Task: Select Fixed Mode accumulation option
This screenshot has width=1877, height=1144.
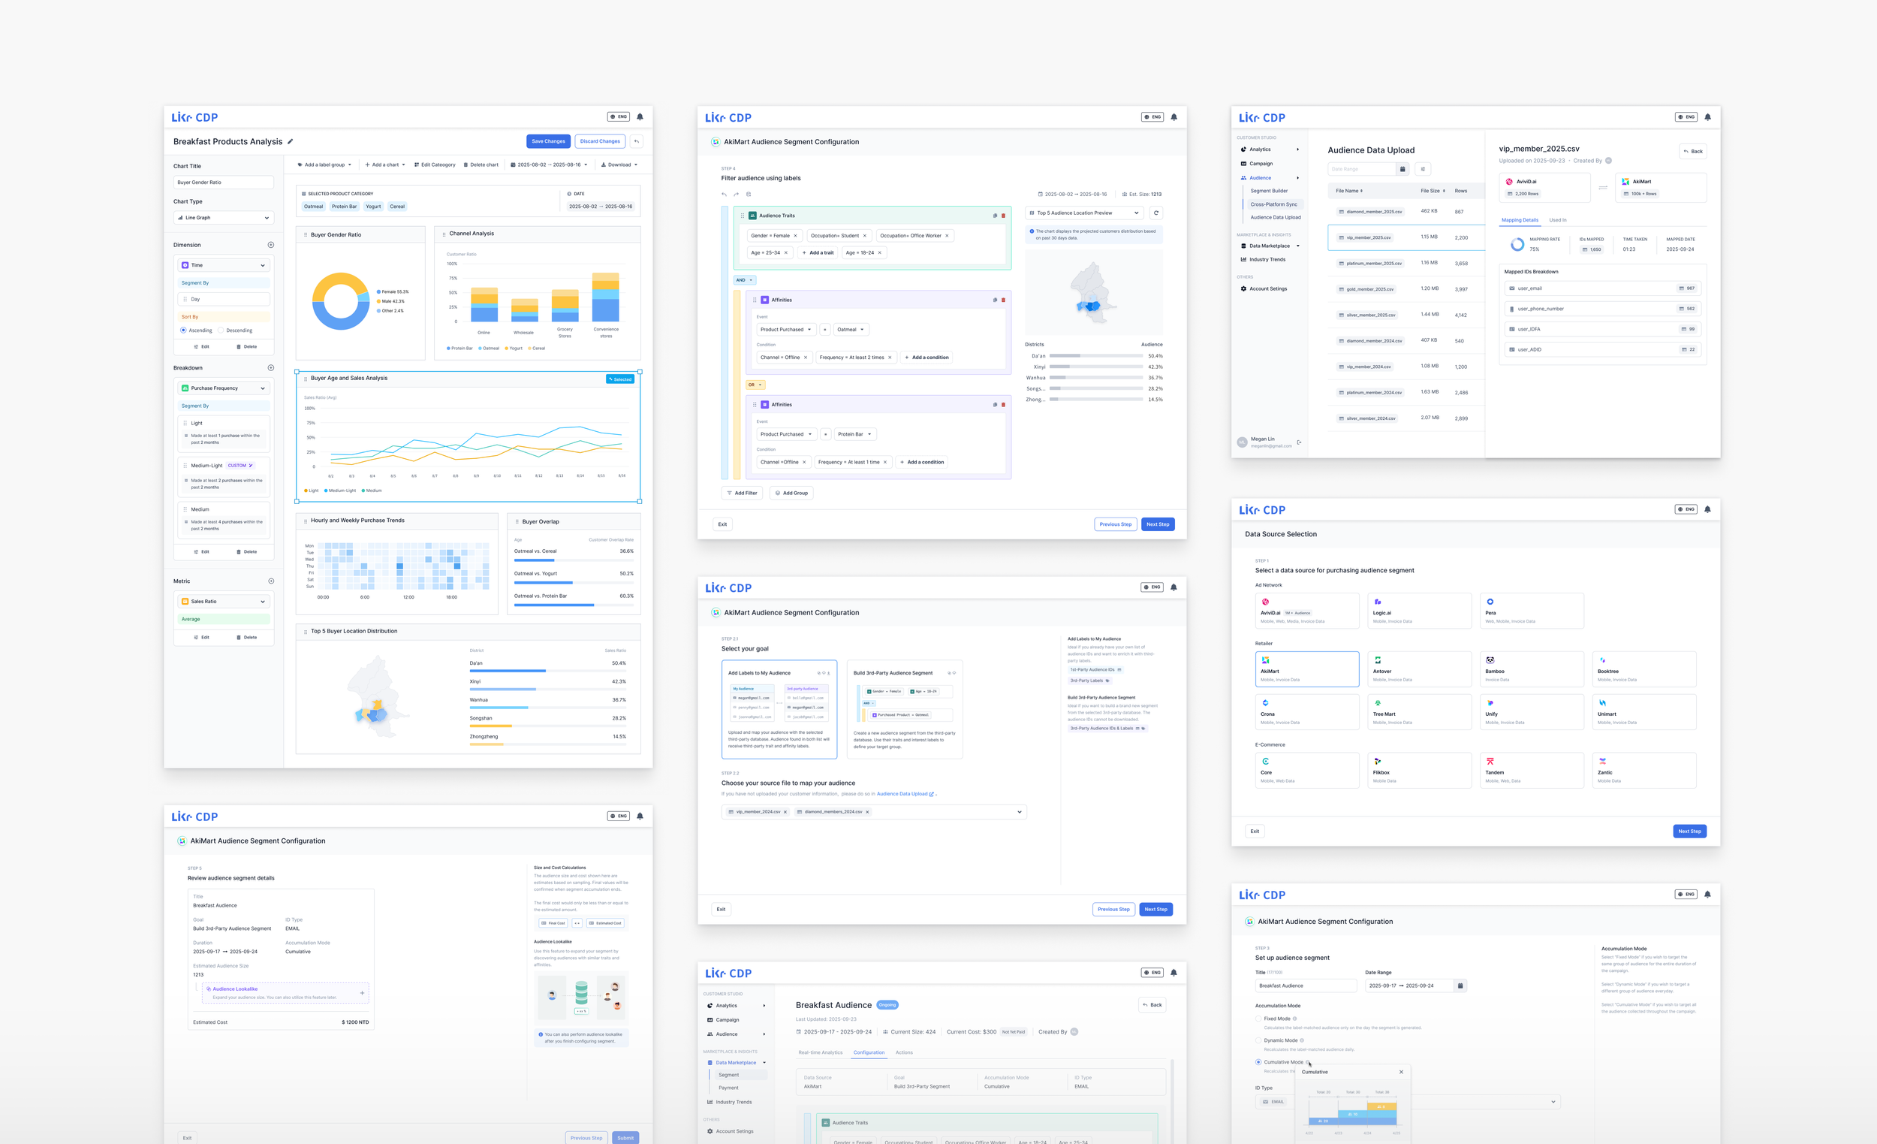Action: click(1258, 1019)
